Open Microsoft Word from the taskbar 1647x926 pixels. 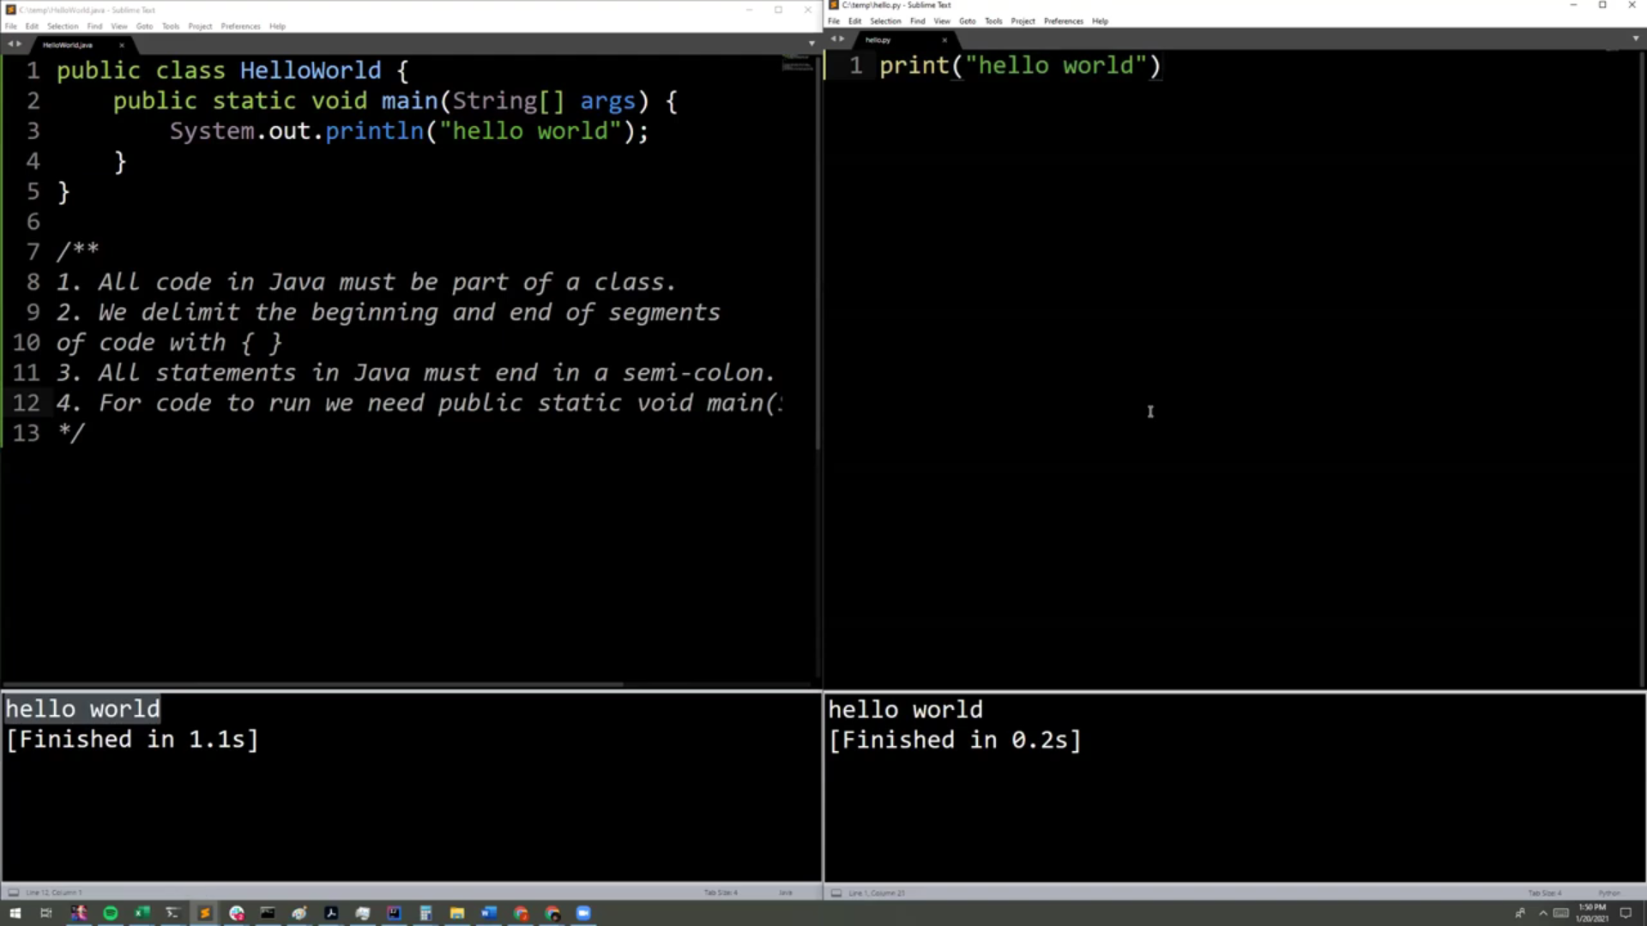[x=489, y=913]
